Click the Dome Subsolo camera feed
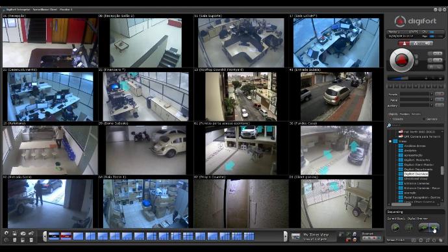 tap(145, 150)
